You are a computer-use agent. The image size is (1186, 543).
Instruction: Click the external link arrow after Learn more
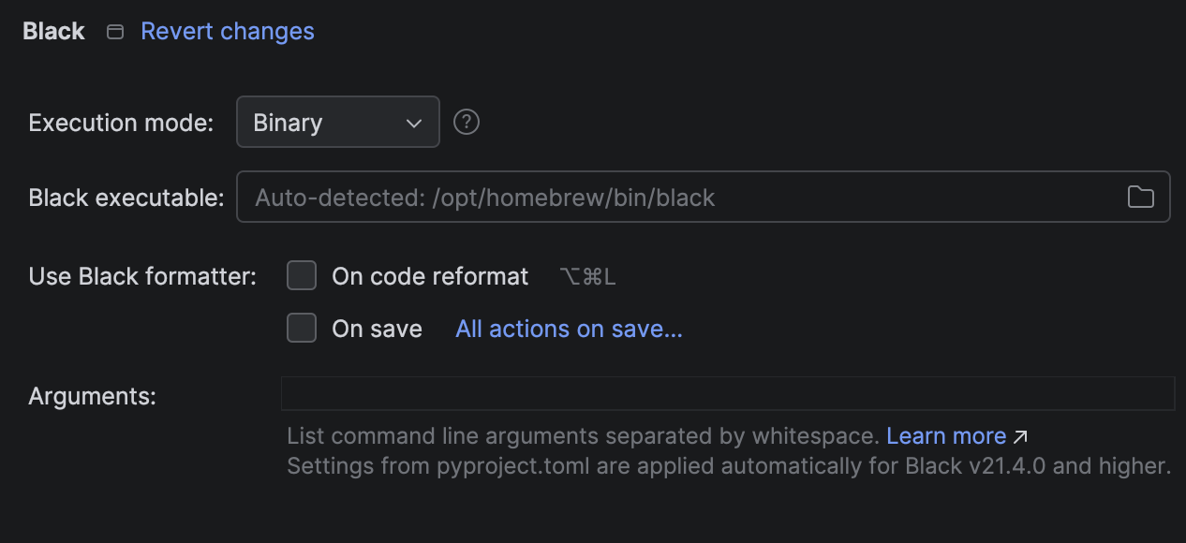click(1021, 435)
